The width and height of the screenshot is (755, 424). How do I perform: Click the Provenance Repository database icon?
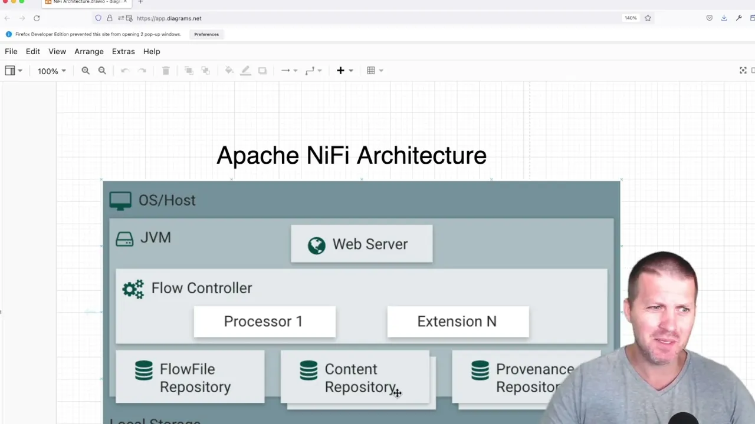480,370
